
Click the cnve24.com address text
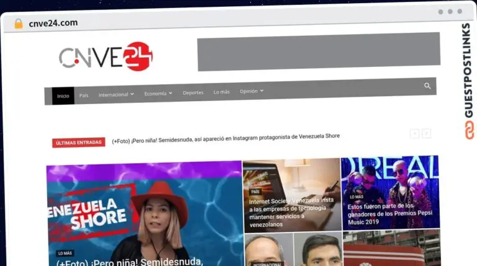pyautogui.click(x=53, y=23)
